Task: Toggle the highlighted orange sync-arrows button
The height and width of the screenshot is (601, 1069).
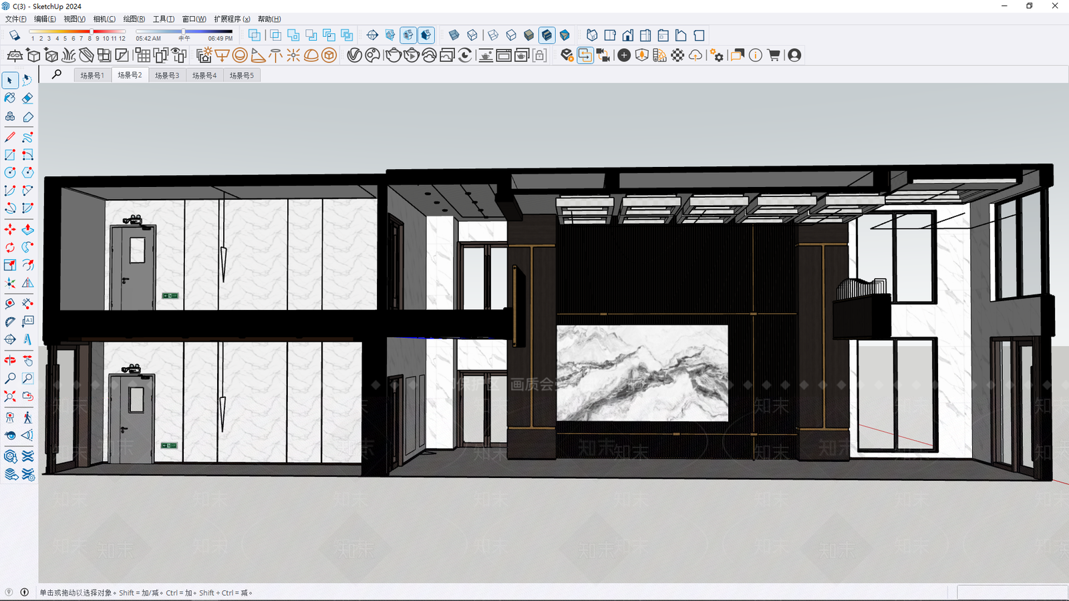Action: click(x=585, y=55)
